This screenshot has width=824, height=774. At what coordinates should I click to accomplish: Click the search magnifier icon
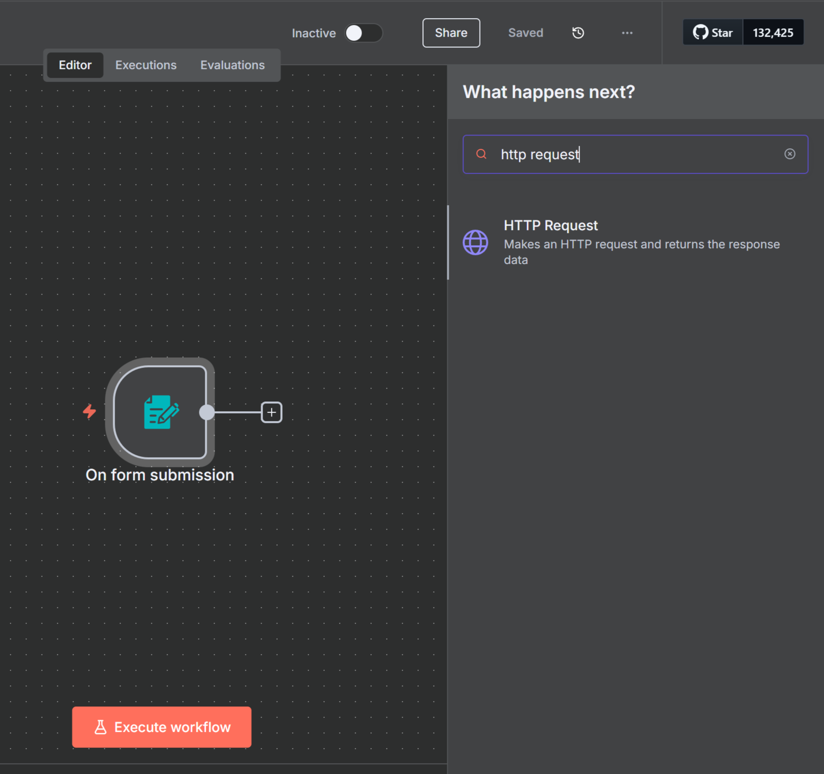[x=482, y=154]
